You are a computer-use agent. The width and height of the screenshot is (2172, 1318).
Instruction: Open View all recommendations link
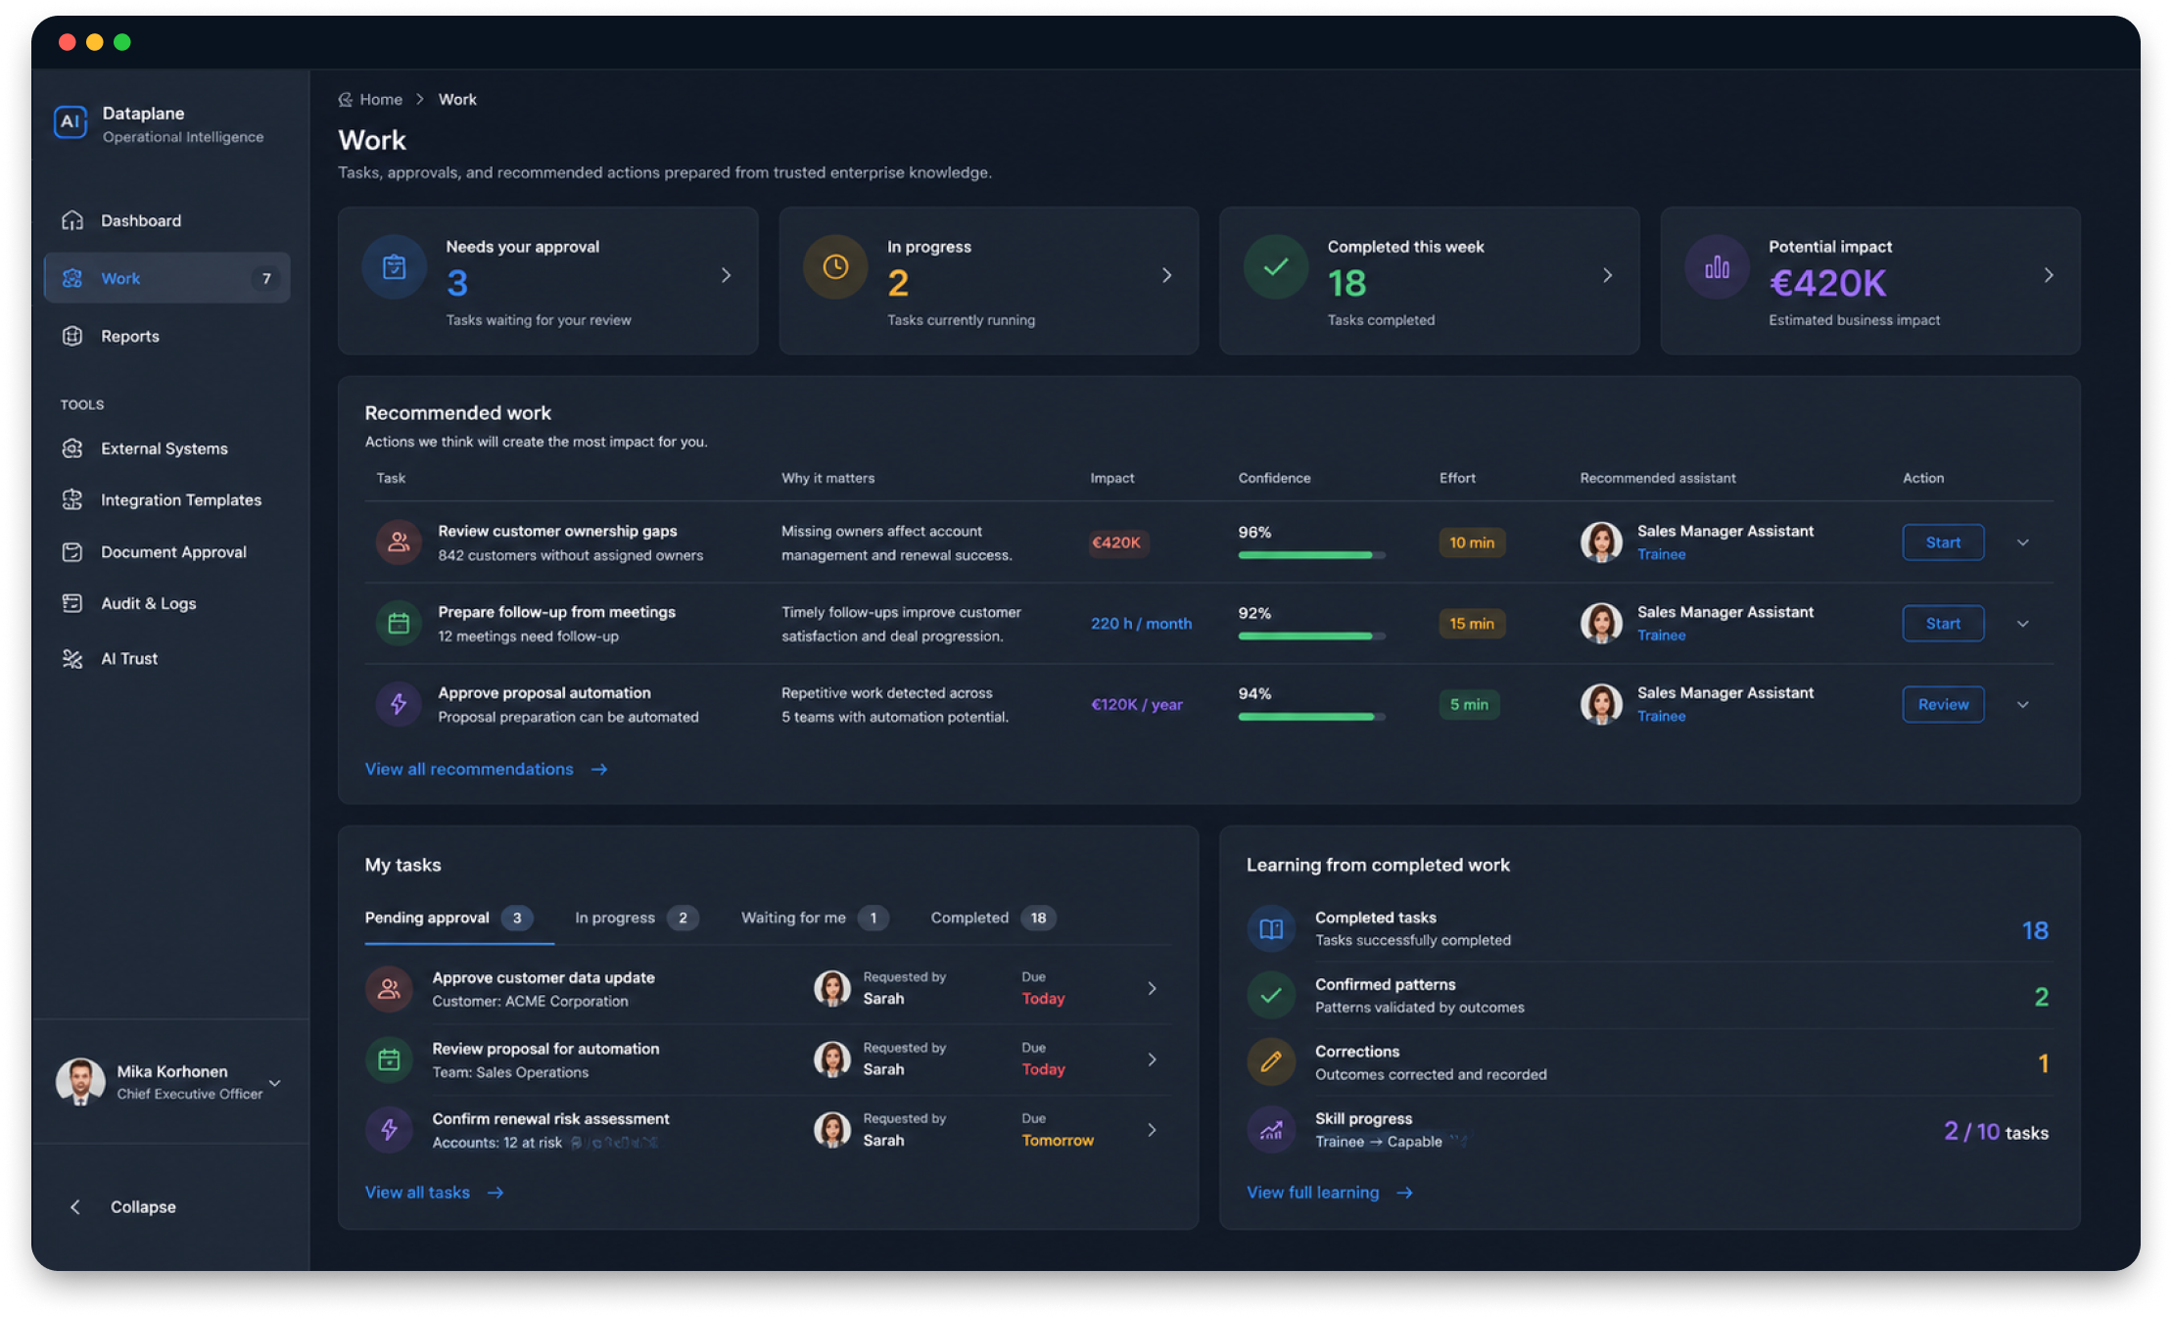point(486,770)
